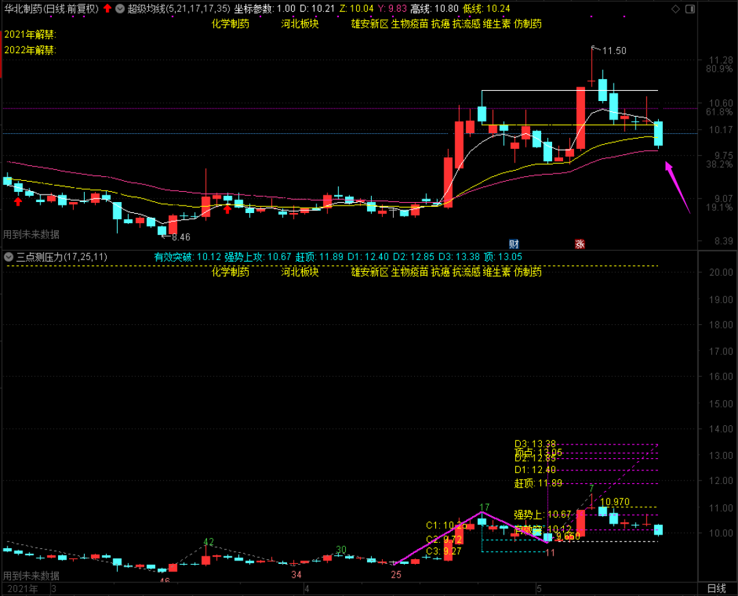Toggle the side panel icon at top right
738x596 pixels.
[690, 9]
